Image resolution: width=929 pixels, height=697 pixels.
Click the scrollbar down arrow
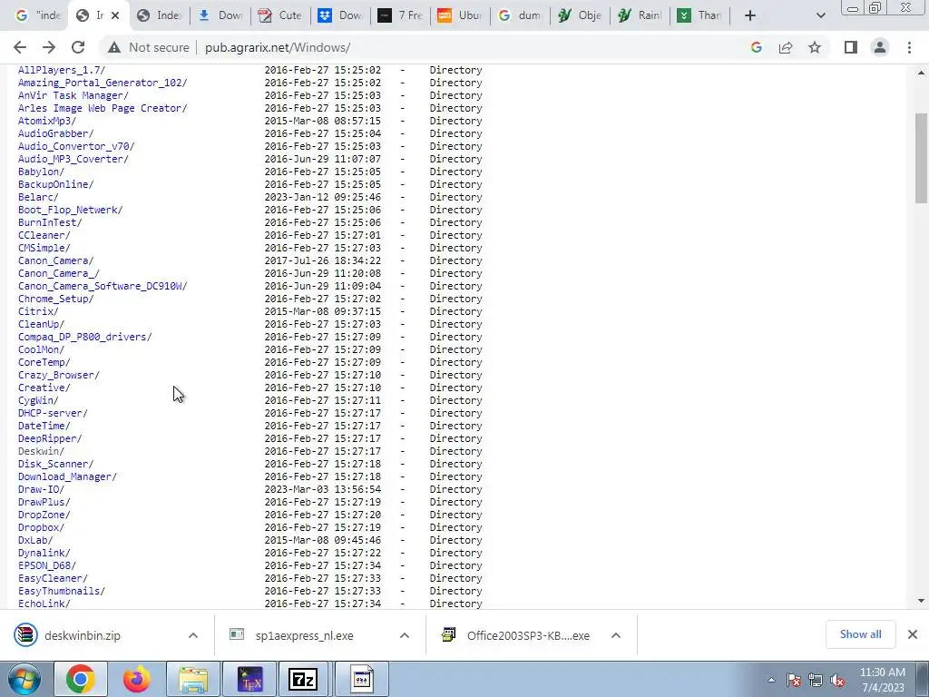click(921, 601)
